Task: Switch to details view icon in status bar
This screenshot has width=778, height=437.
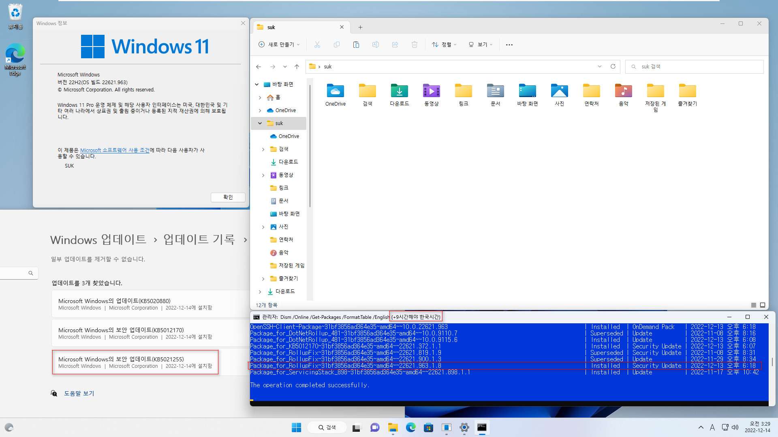Action: point(754,305)
